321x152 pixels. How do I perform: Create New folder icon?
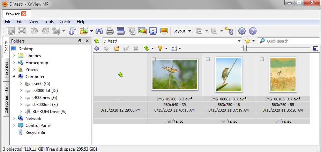coord(117,48)
